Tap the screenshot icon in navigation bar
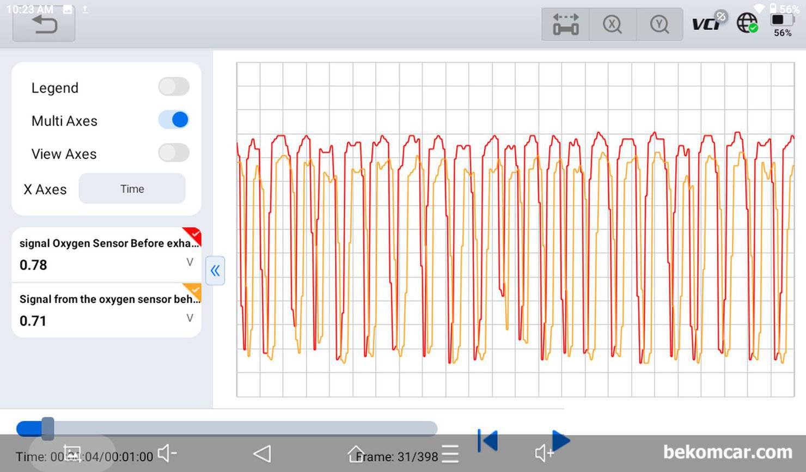 point(72,453)
